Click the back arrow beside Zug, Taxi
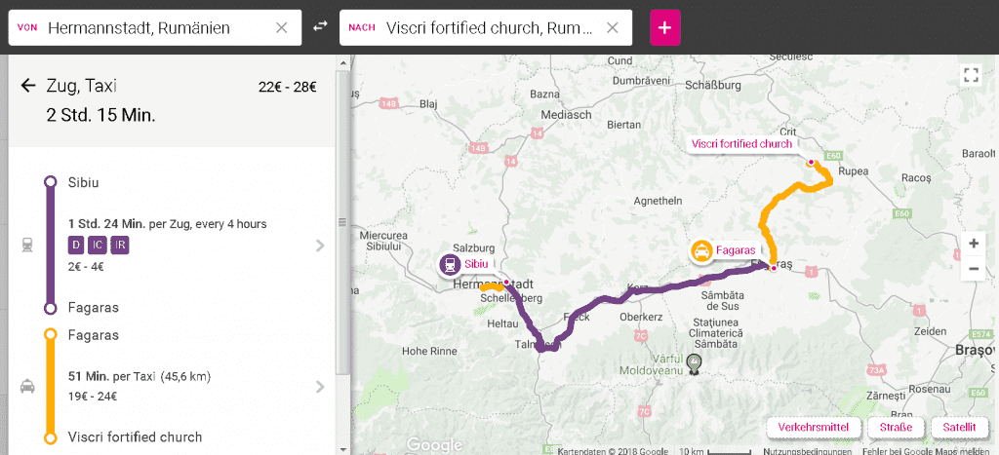Image resolution: width=999 pixels, height=455 pixels. [x=27, y=87]
